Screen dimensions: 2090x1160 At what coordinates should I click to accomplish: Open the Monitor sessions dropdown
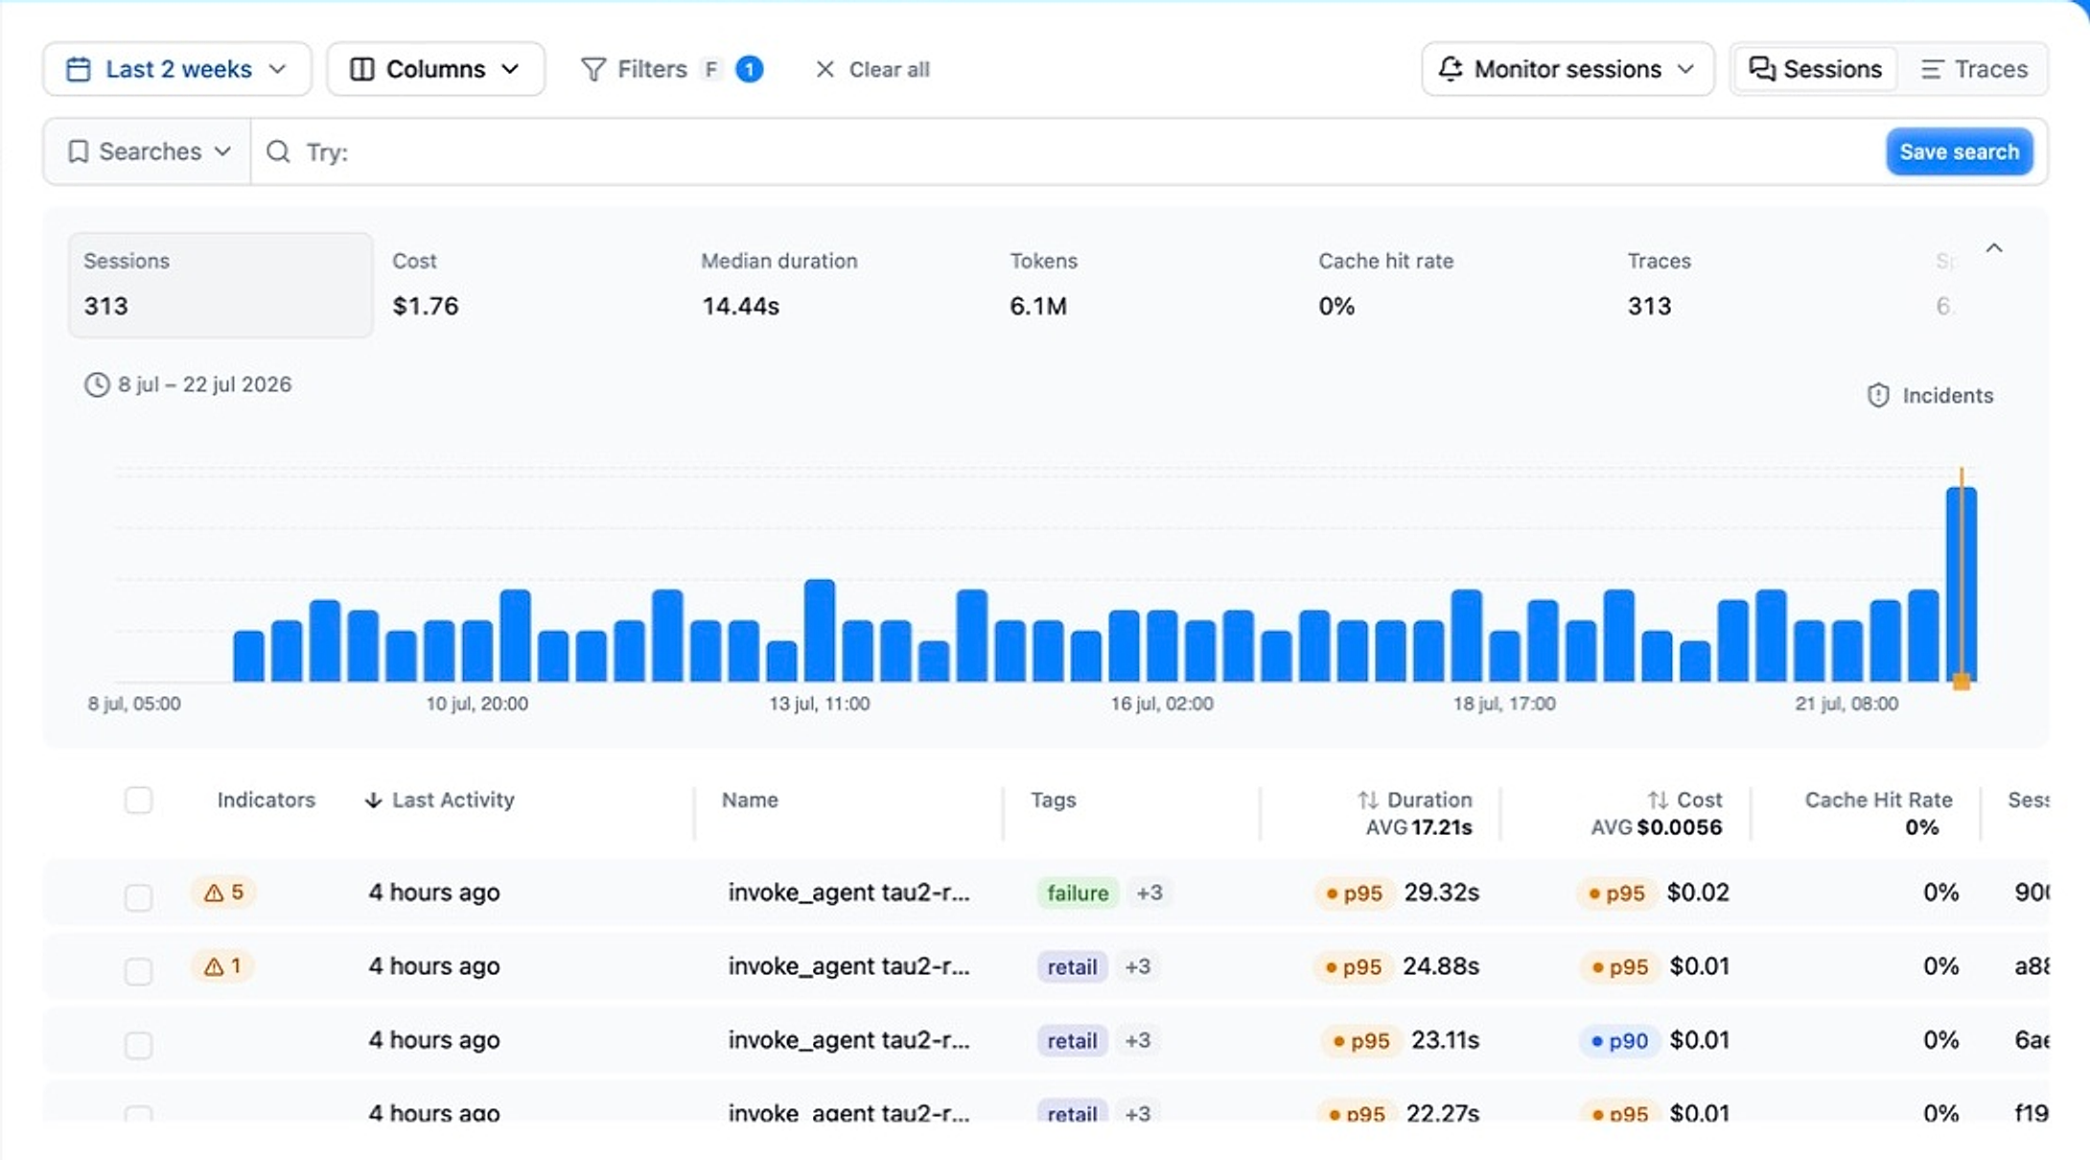pos(1567,69)
